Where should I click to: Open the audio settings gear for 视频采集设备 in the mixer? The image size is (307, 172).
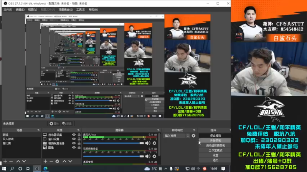tap(154, 156)
